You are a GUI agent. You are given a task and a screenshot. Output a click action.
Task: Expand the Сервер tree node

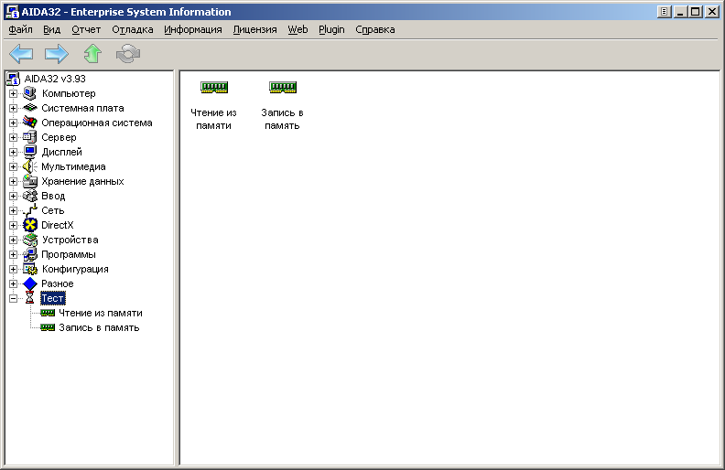pyautogui.click(x=13, y=137)
